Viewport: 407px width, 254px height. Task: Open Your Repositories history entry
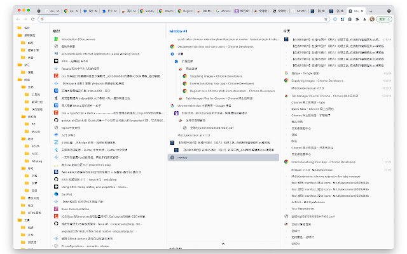tap(303, 209)
